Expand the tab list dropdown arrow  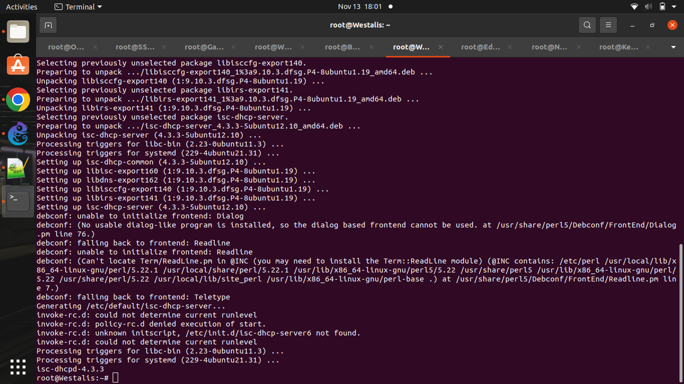coord(673,47)
